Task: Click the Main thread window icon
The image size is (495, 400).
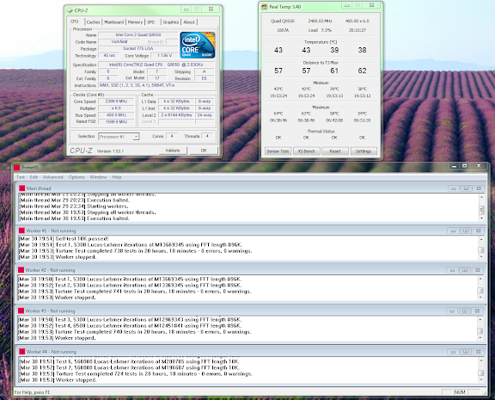Action: 21,188
